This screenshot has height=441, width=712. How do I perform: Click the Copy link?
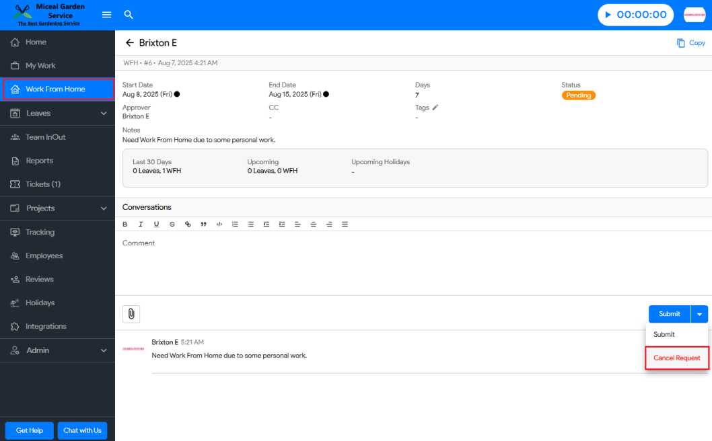click(x=691, y=43)
